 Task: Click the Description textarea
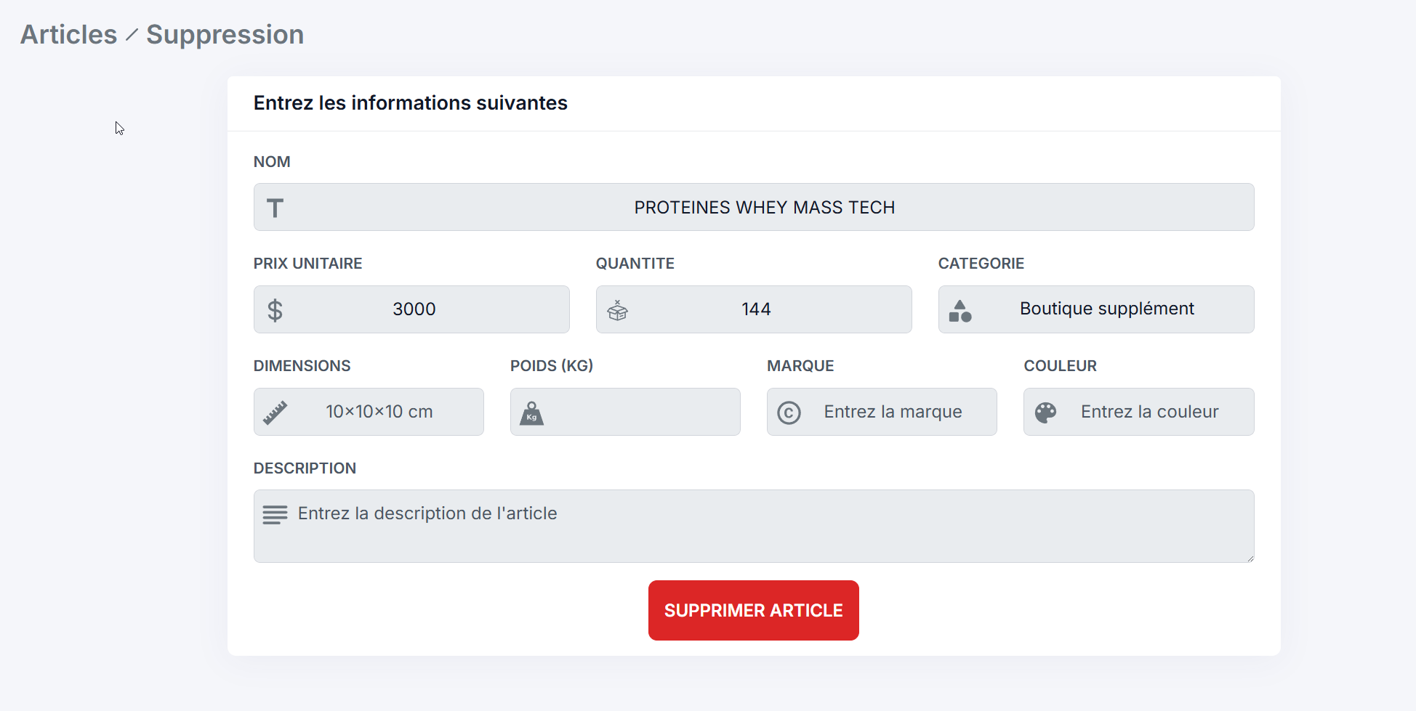coord(754,526)
